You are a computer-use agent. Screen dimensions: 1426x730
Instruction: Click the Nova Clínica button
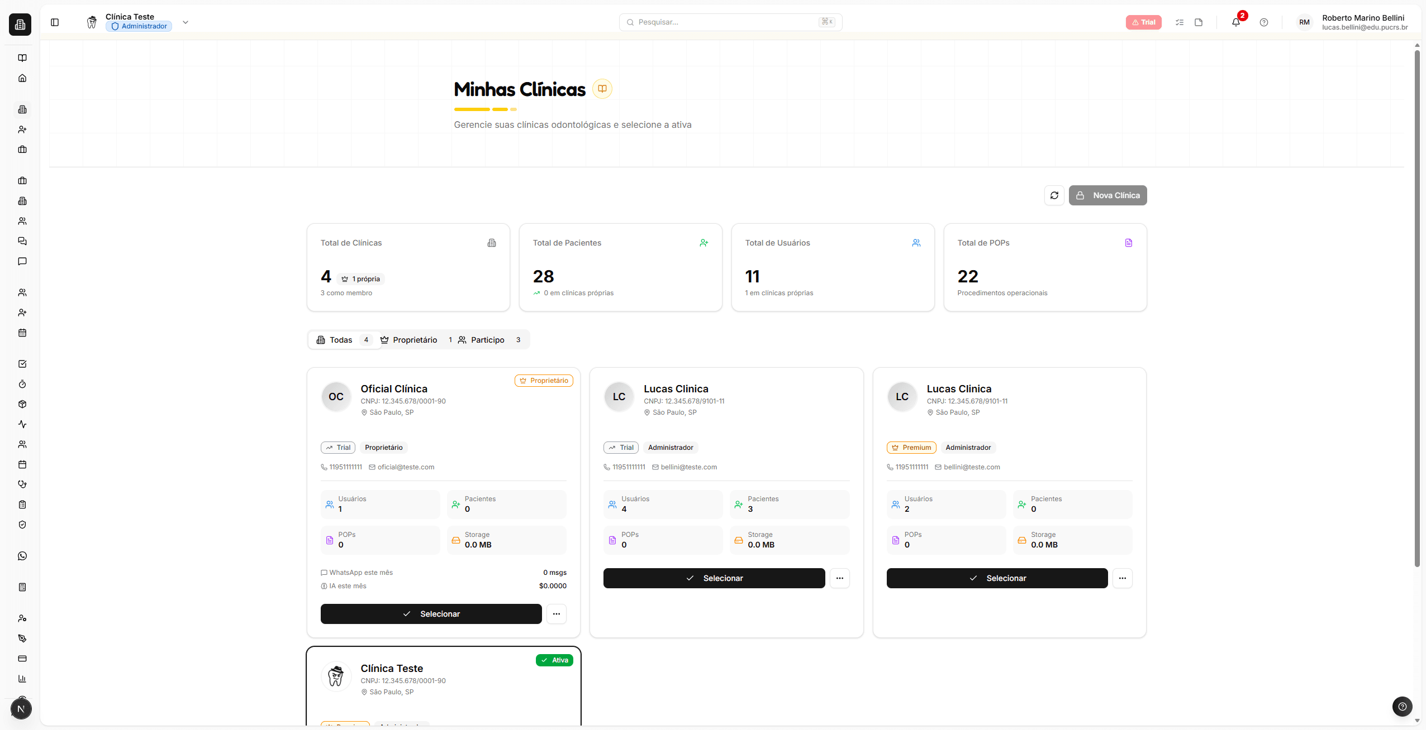1107,195
